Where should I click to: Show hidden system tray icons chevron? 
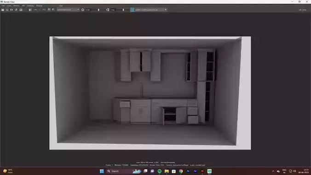[x=273, y=171]
